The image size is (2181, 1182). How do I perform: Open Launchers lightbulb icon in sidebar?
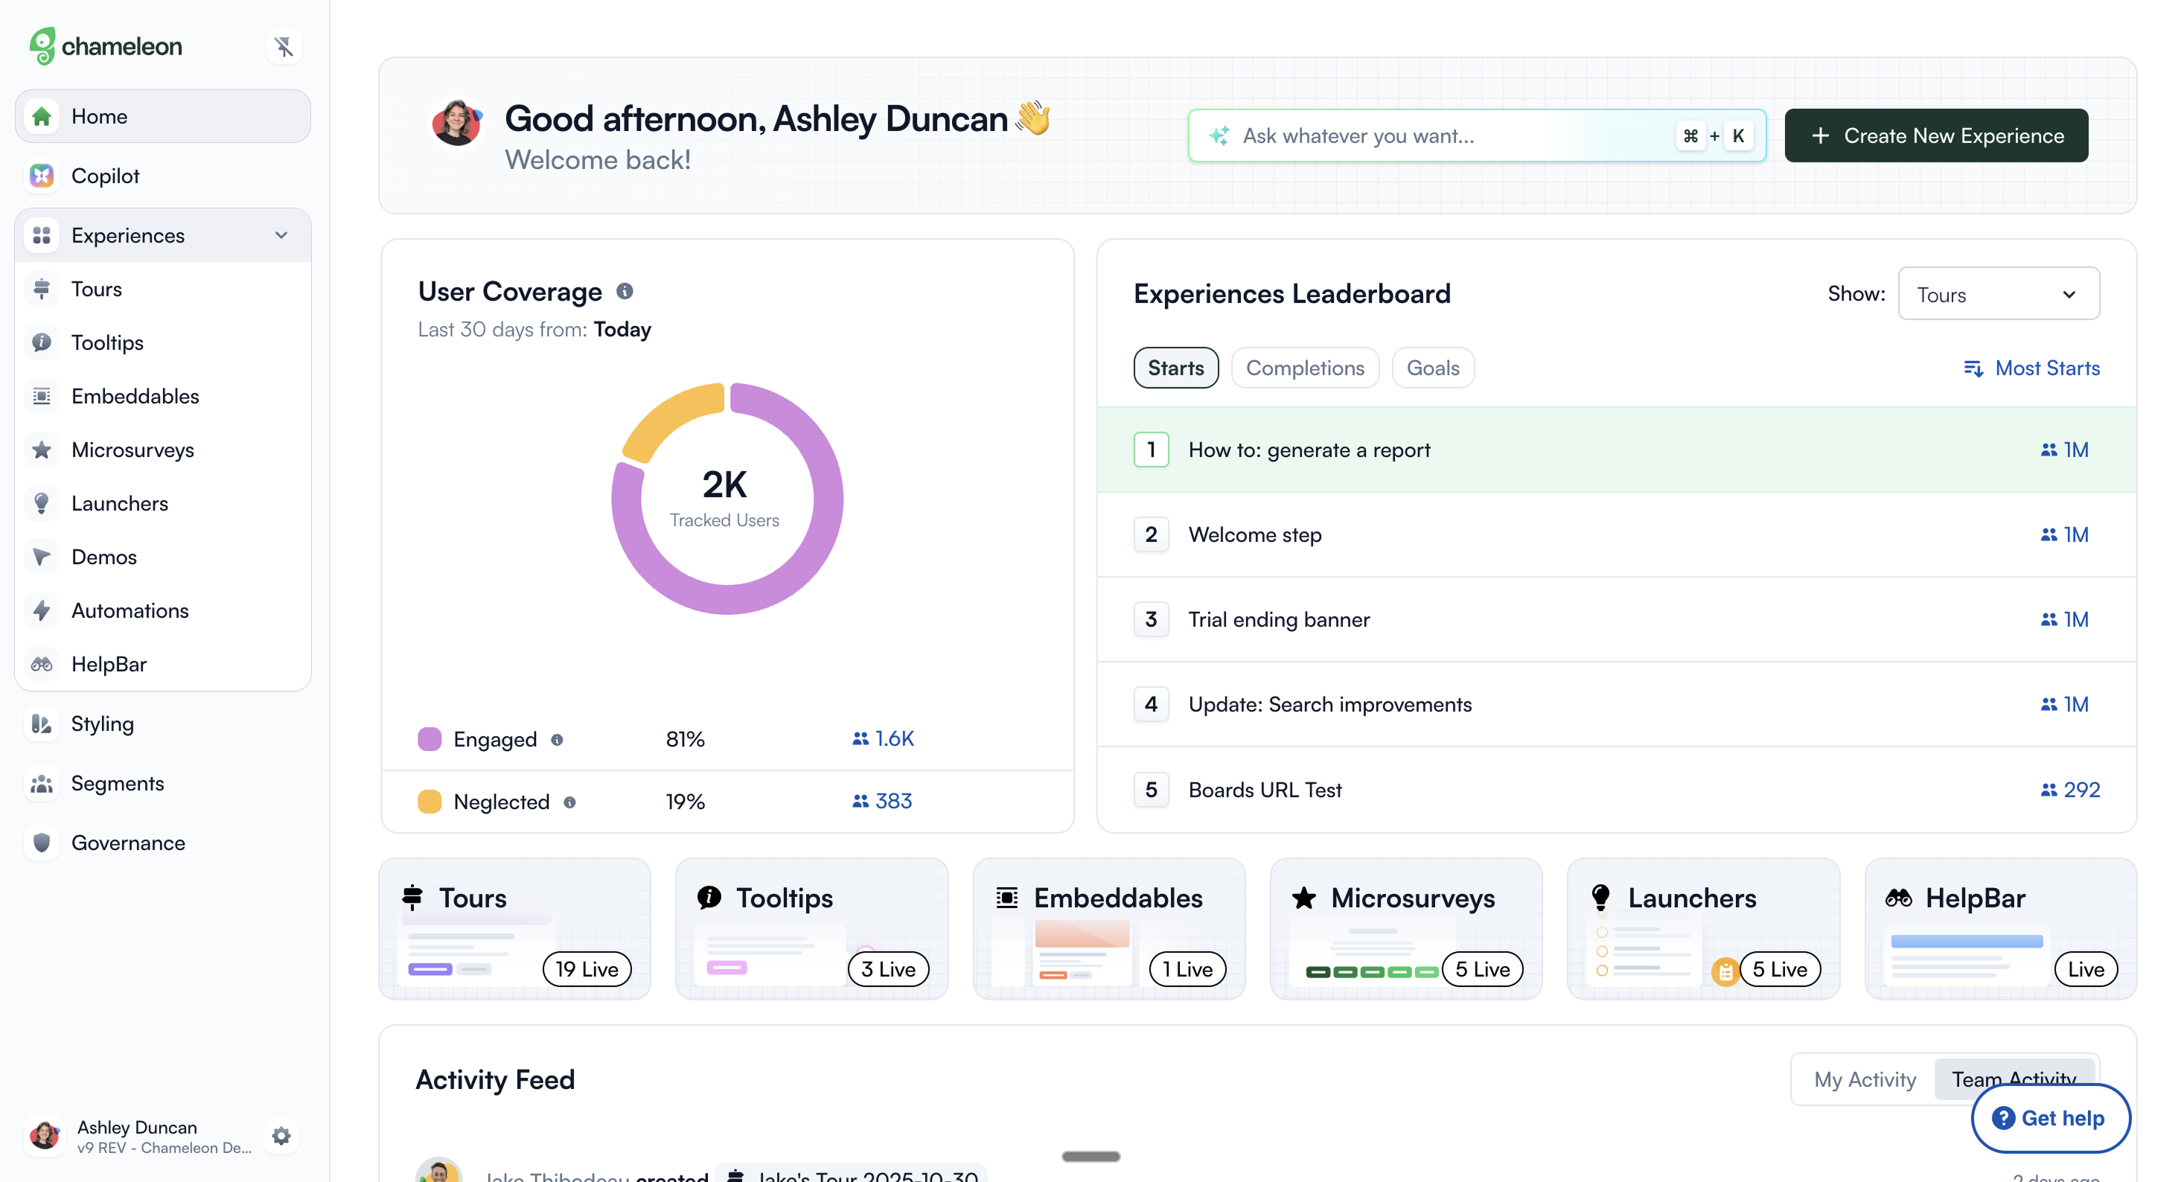click(x=42, y=503)
